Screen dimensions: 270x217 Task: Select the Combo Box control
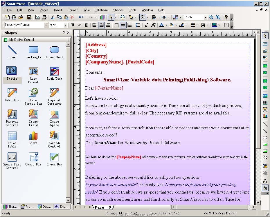[x=33, y=159]
